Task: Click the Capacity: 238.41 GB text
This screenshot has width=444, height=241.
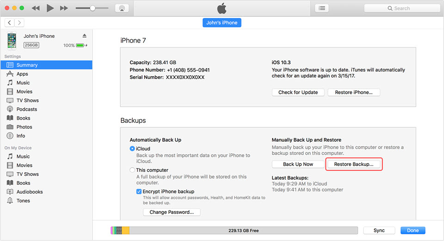Action: (x=153, y=62)
